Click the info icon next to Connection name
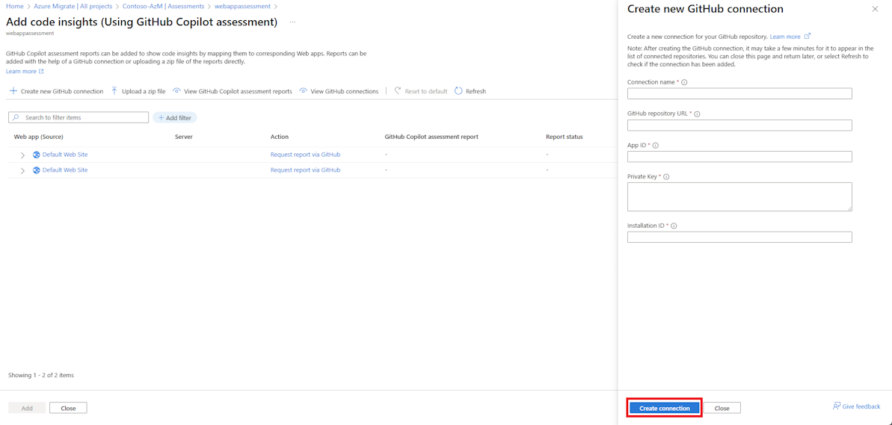Screen dimensions: 892x425 [684, 82]
